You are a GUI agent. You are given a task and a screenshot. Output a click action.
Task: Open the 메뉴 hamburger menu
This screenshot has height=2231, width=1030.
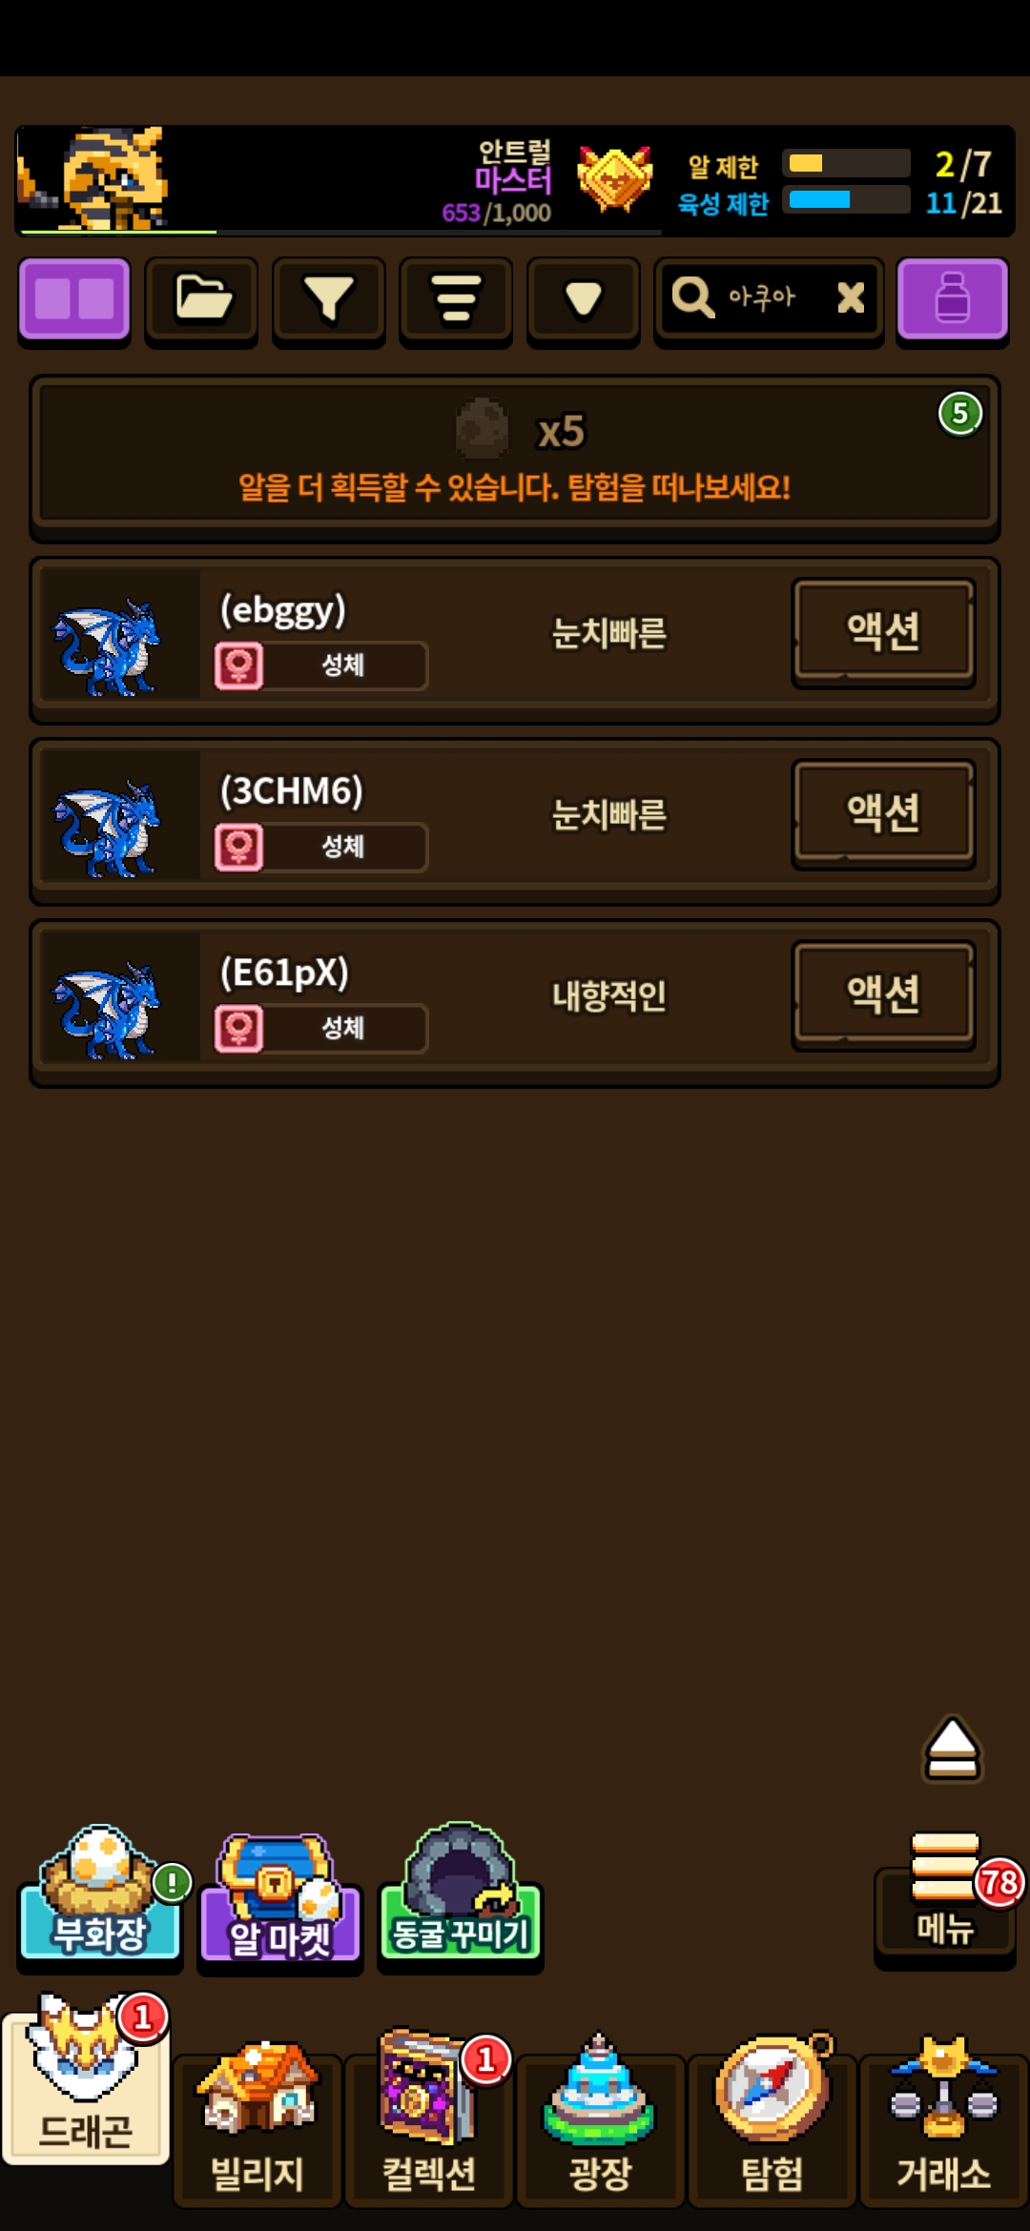point(944,1898)
